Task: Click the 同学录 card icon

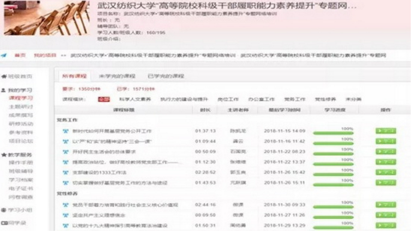Action: click(4, 223)
